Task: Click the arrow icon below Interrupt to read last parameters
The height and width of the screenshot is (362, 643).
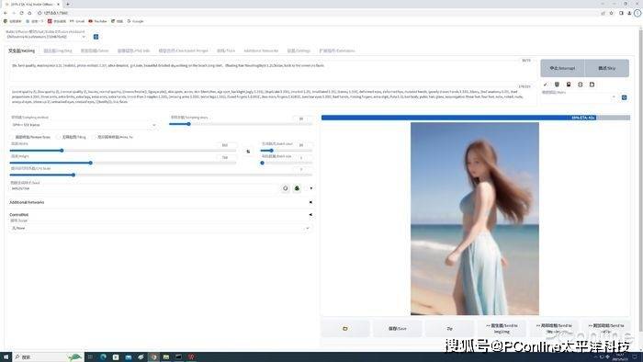Action: click(x=546, y=85)
